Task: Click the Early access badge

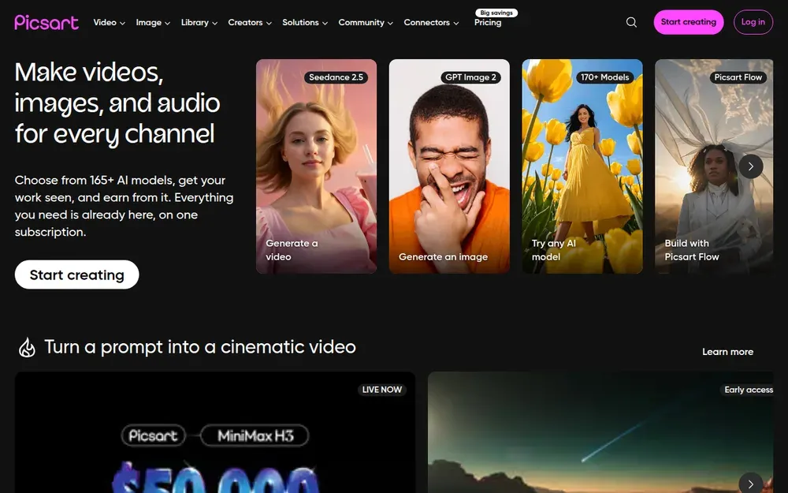Action: click(x=747, y=390)
